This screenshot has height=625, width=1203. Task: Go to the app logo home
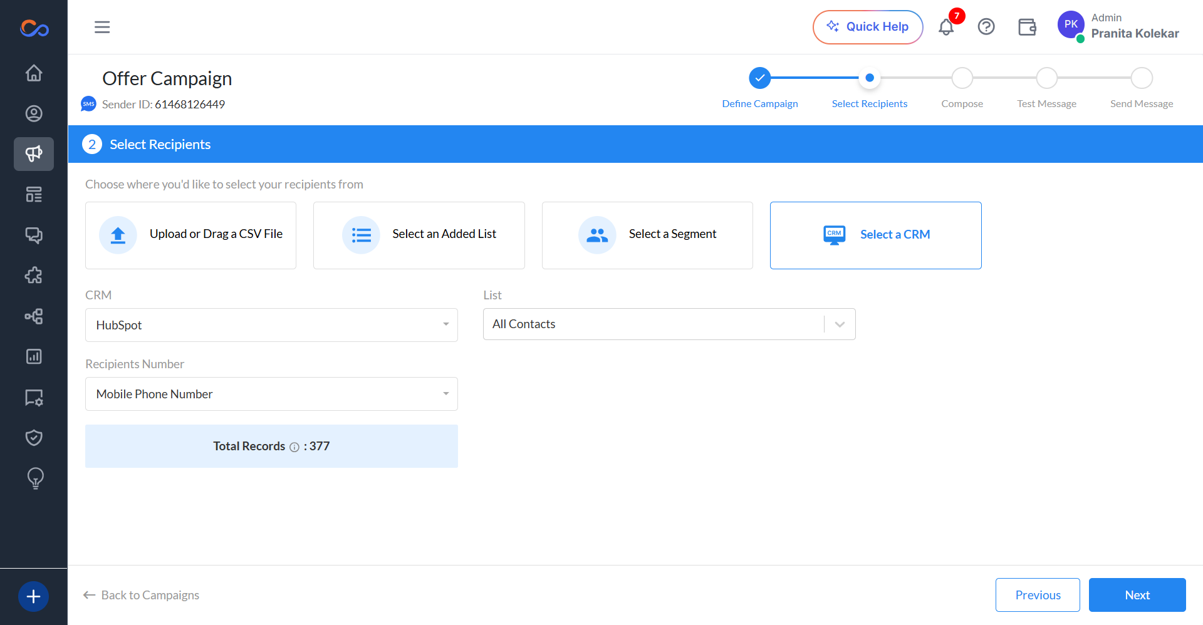tap(34, 28)
